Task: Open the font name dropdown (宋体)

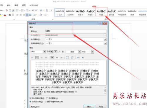Action: coord(45,52)
